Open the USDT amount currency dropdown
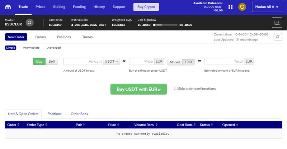The width and height of the screenshot is (287, 149). point(111,62)
